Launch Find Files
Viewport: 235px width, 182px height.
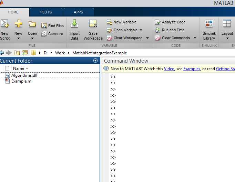tap(52, 26)
